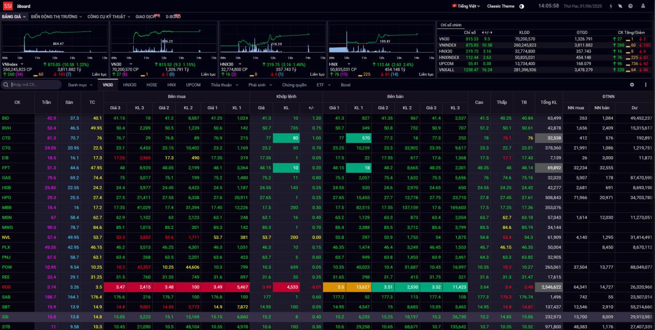Toggle the dark/light contrast theme icon
655x330 pixels.
[x=521, y=6]
